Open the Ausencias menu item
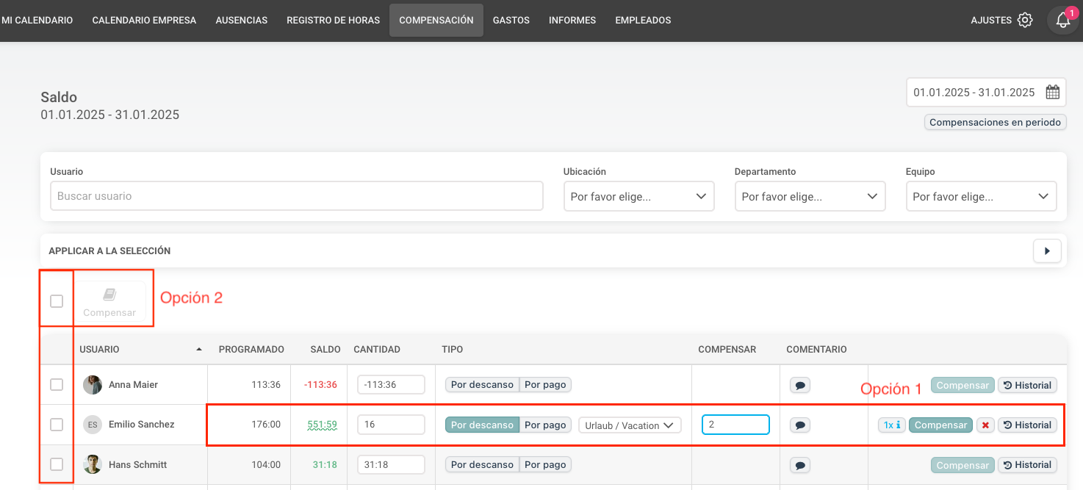The width and height of the screenshot is (1083, 490). click(x=241, y=21)
